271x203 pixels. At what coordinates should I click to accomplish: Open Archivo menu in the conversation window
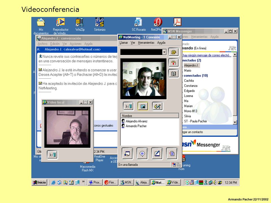click(42, 44)
